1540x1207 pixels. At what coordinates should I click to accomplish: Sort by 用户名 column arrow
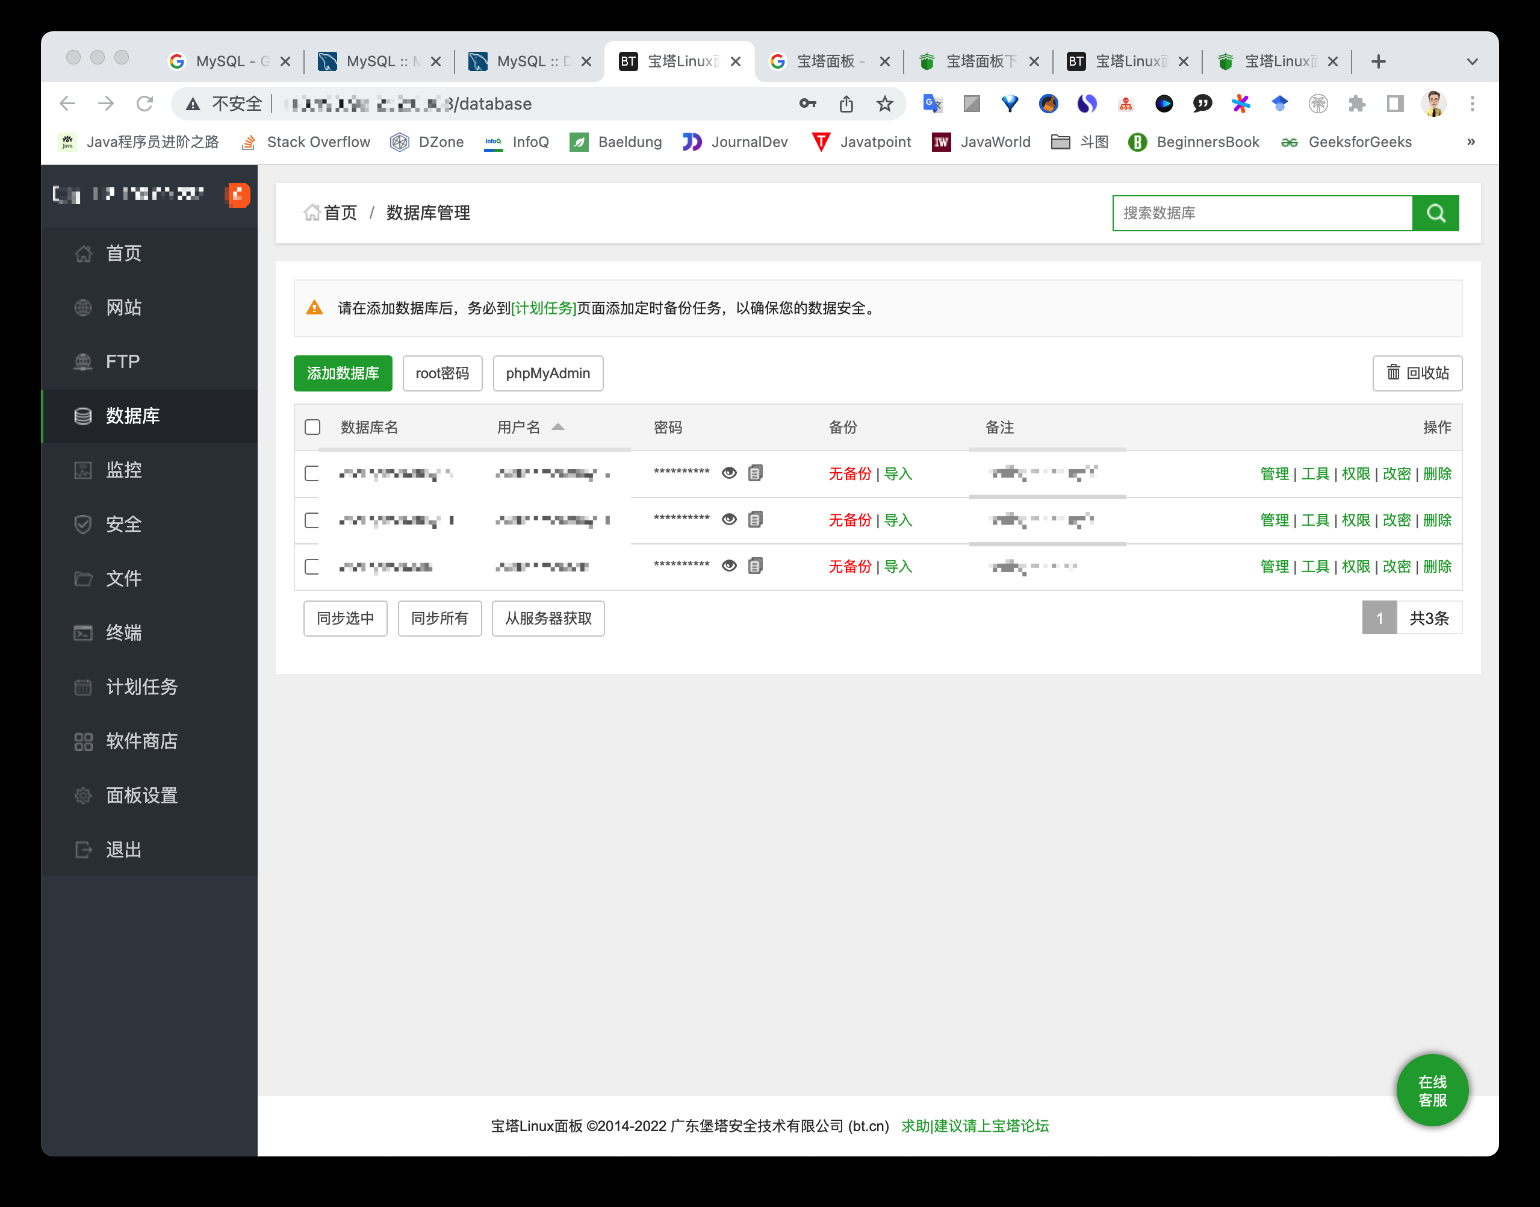click(x=557, y=427)
